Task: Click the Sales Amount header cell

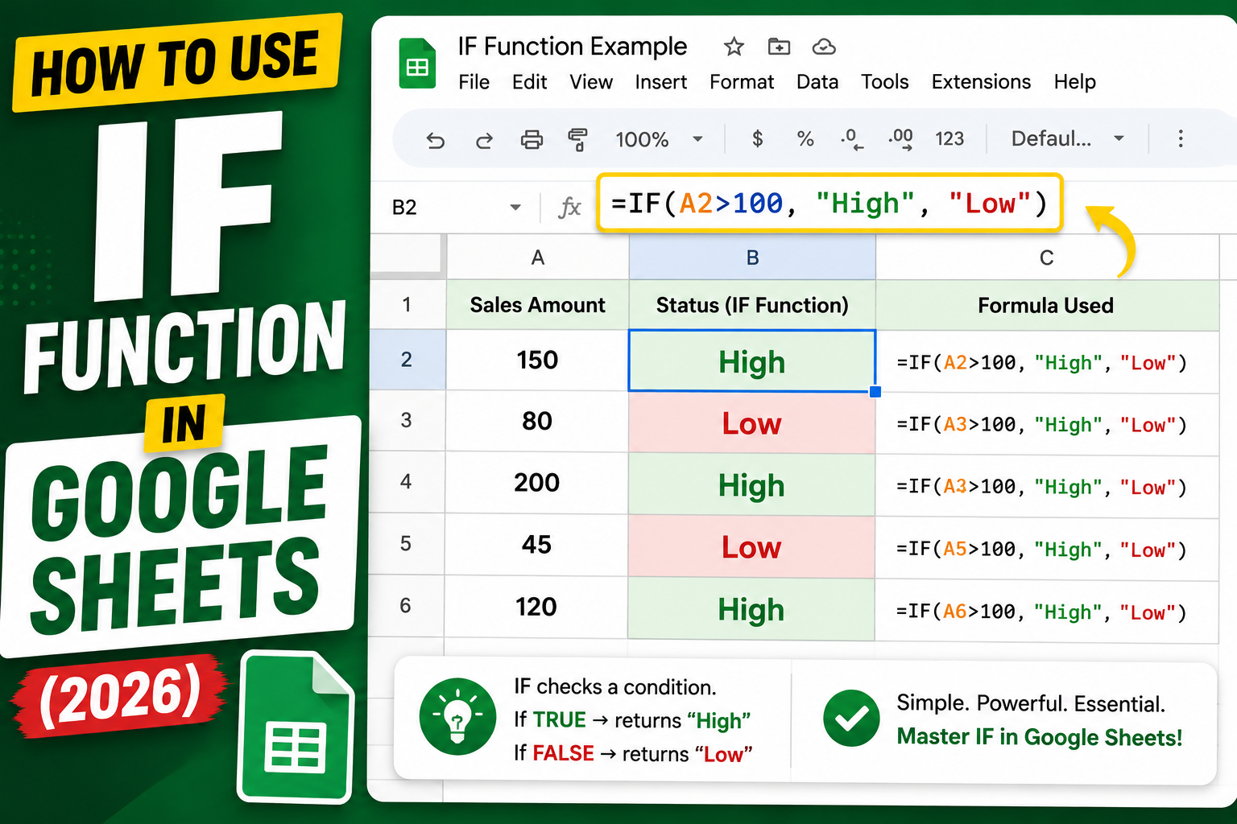Action: point(537,305)
